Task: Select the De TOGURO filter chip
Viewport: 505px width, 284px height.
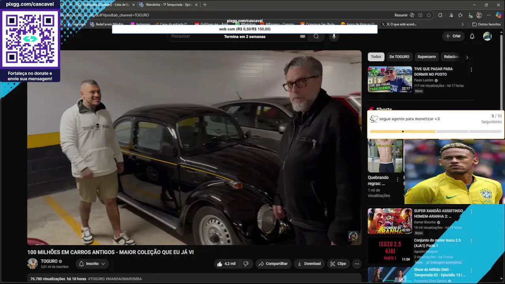Action: click(x=399, y=57)
